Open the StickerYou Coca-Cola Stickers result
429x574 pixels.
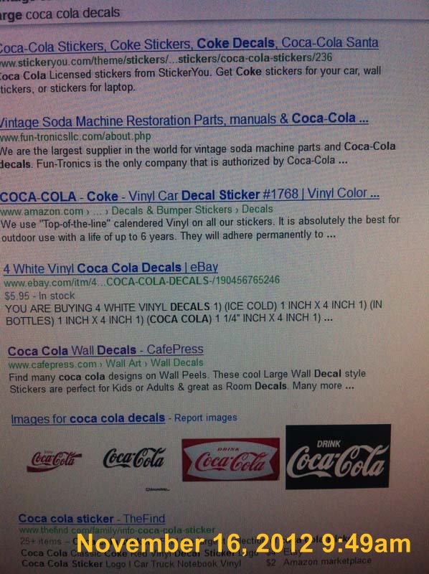pos(189,44)
